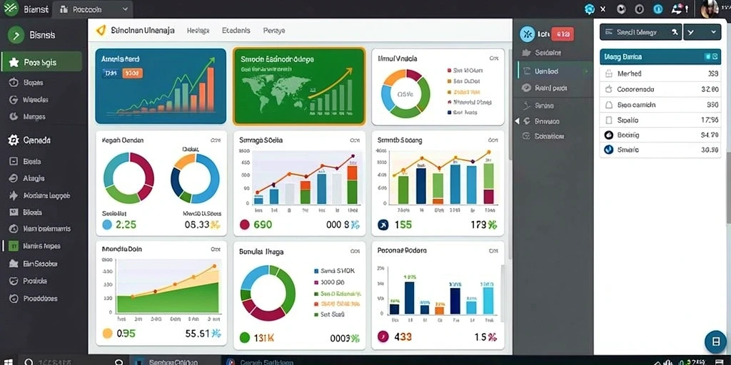This screenshot has height=365, width=731.
Task: Click the icon beside Bopas in sidebar
Action: click(14, 83)
